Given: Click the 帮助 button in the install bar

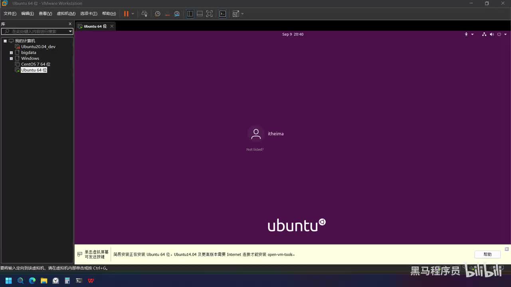Looking at the screenshot, I should tap(487, 254).
